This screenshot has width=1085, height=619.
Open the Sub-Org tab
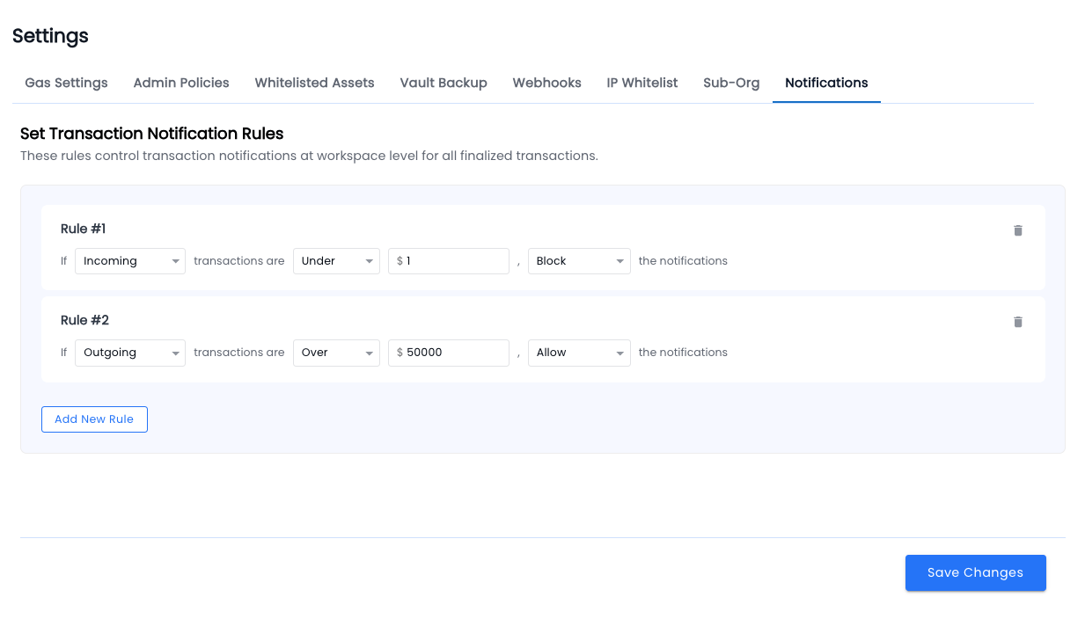pos(731,83)
